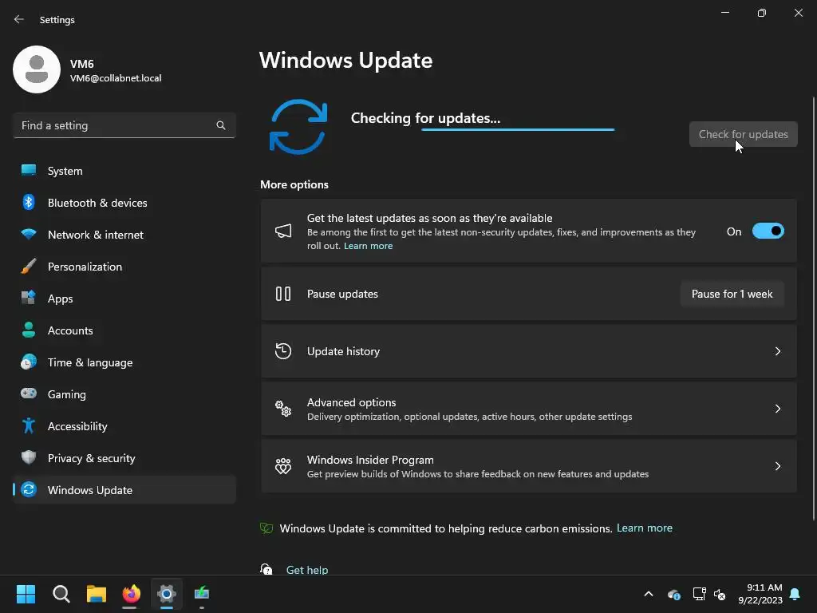Open Learn more link about latest updates

(x=368, y=246)
